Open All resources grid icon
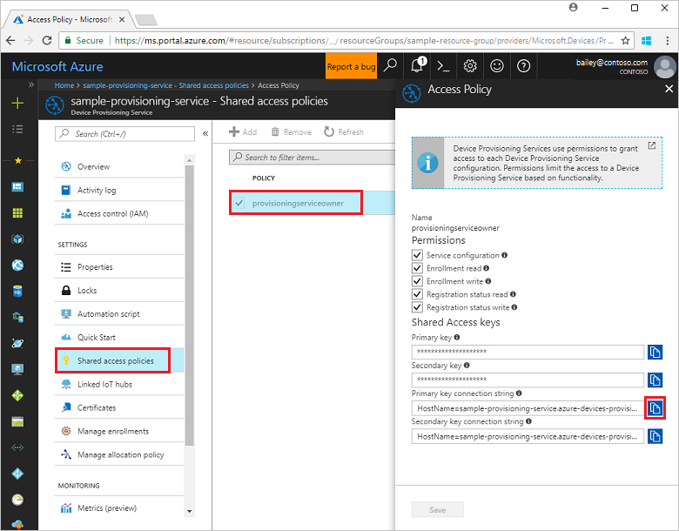 (x=17, y=212)
